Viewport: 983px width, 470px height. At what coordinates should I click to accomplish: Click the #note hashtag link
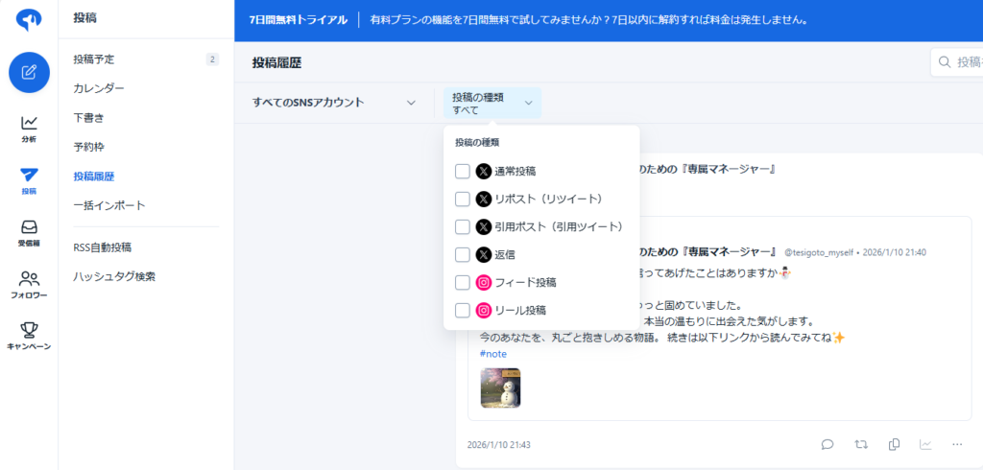pos(492,354)
